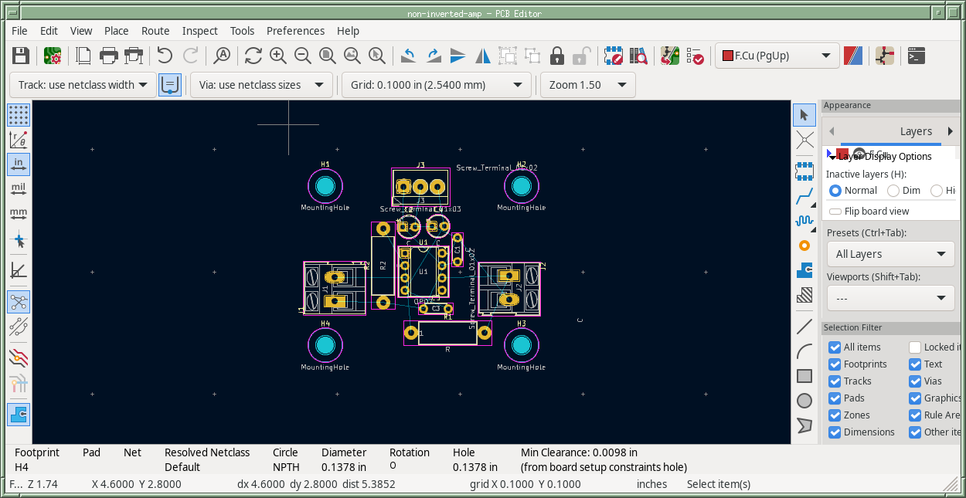This screenshot has height=498, width=966.
Task: Open the Viewports dropdown
Action: coord(891,298)
